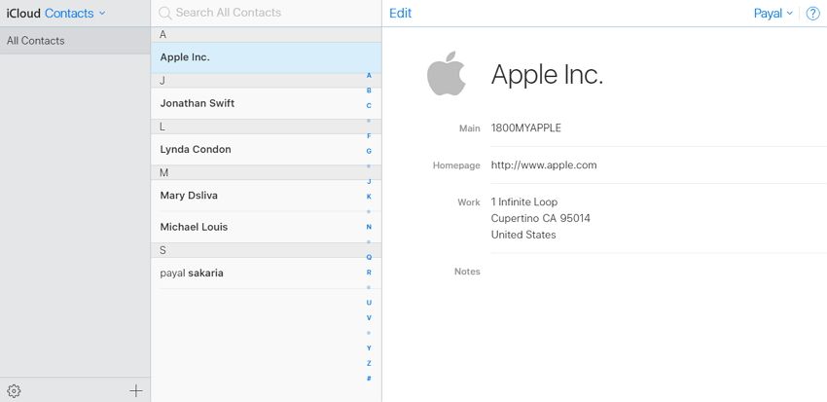Click the settings gear icon
The image size is (827, 402).
[x=14, y=390]
